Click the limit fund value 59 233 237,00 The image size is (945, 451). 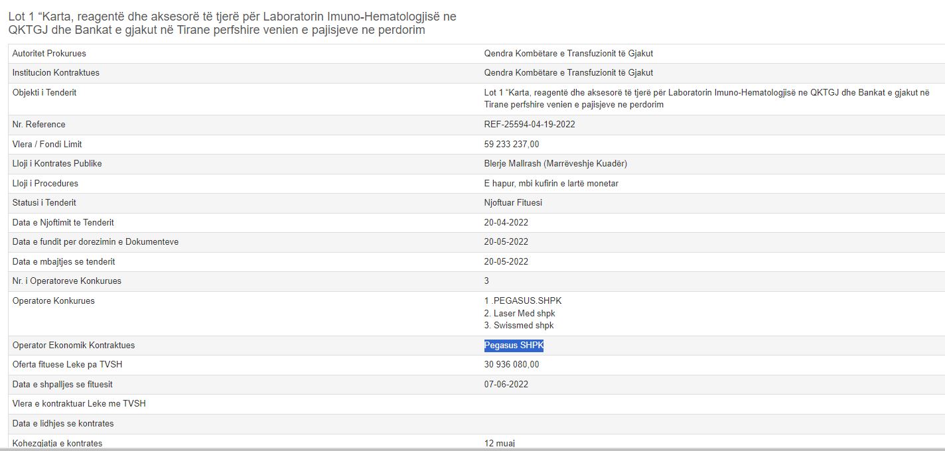coord(512,145)
